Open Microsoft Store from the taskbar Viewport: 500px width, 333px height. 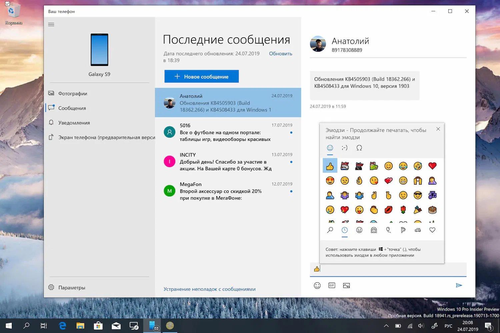point(98,326)
